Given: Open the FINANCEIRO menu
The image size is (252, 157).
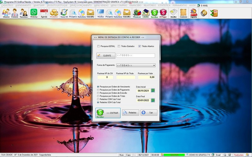Looking at the screenshot, I should click(x=135, y=5).
